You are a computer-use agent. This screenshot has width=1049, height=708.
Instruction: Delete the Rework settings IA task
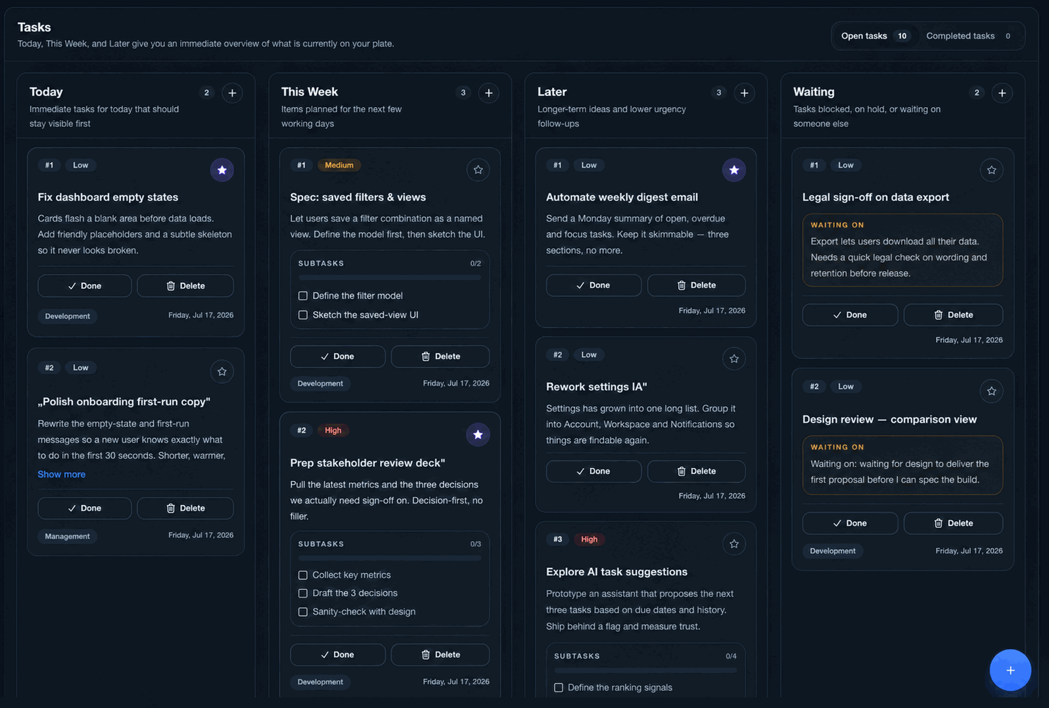[696, 471]
